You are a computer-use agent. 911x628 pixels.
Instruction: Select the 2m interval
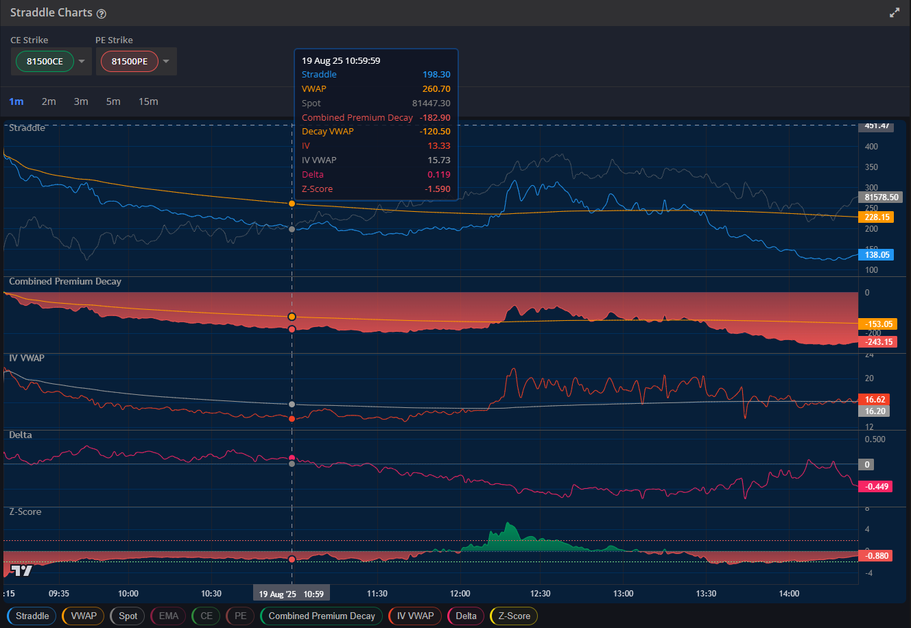pos(49,101)
